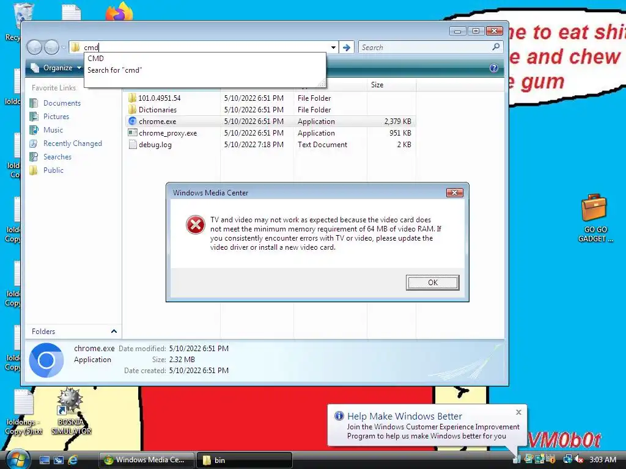Switch to the bin folder taskbar button
The height and width of the screenshot is (469, 626).
[x=245, y=460]
